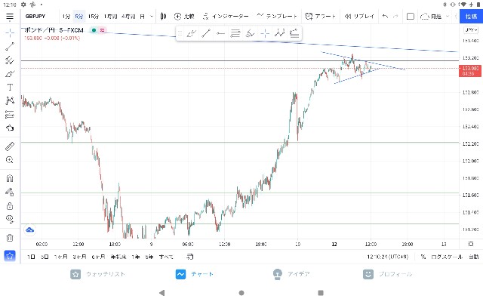Click the TradingView cloud logo on chart
483x302 pixels.
(30, 230)
